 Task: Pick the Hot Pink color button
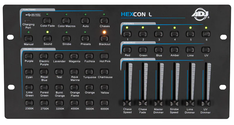tap(104, 56)
